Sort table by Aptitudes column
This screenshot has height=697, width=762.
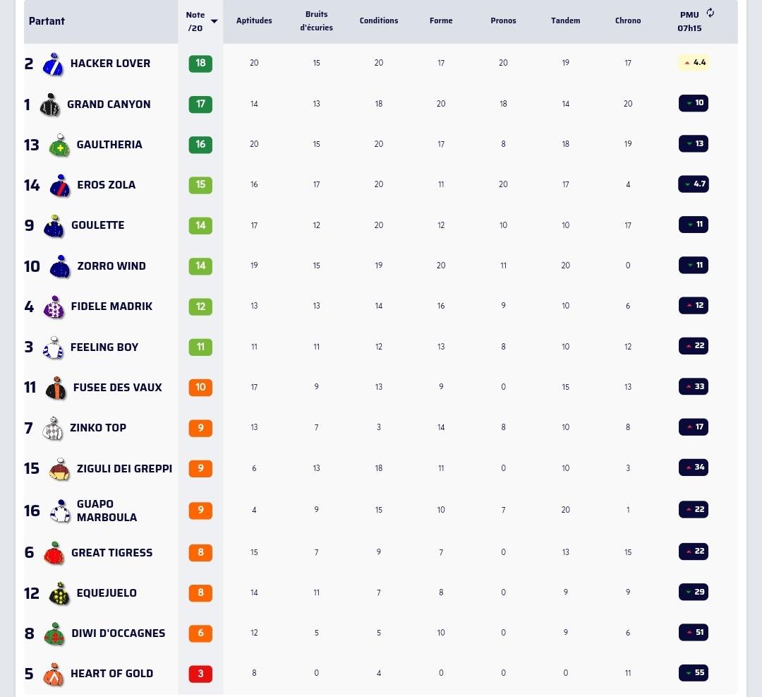pyautogui.click(x=254, y=20)
